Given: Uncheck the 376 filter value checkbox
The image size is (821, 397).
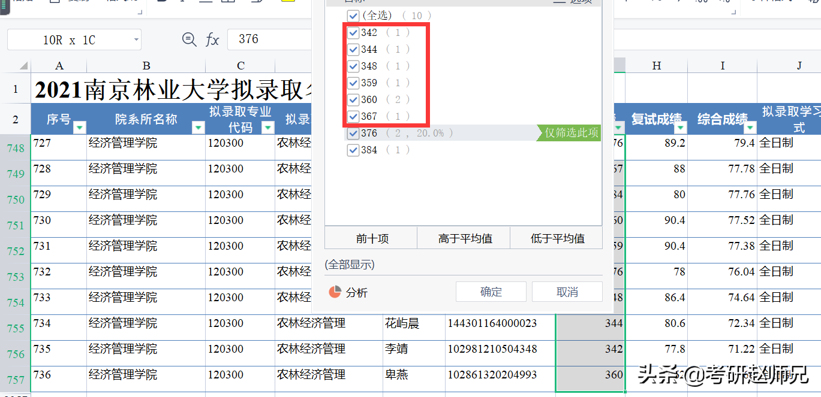Looking at the screenshot, I should click(x=353, y=133).
